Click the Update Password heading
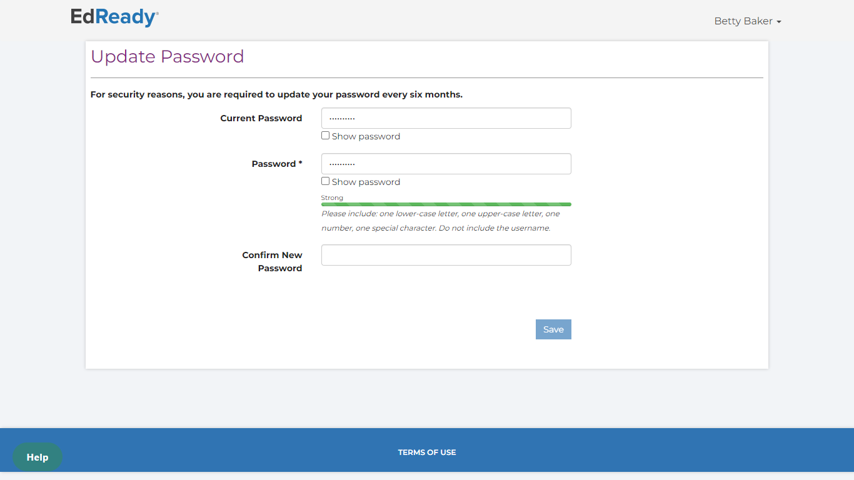This screenshot has height=480, width=854. pyautogui.click(x=167, y=56)
